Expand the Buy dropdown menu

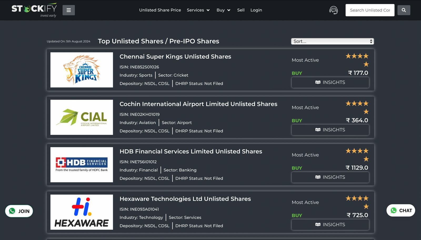pos(223,10)
